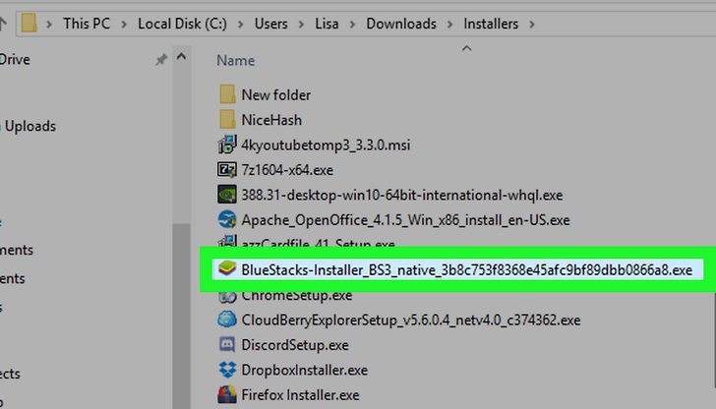Click the 7z1604-x64.exe file icon
The width and height of the screenshot is (716, 409).
227,170
